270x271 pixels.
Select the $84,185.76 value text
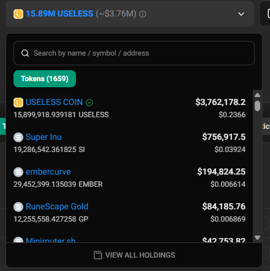pyautogui.click(x=224, y=206)
